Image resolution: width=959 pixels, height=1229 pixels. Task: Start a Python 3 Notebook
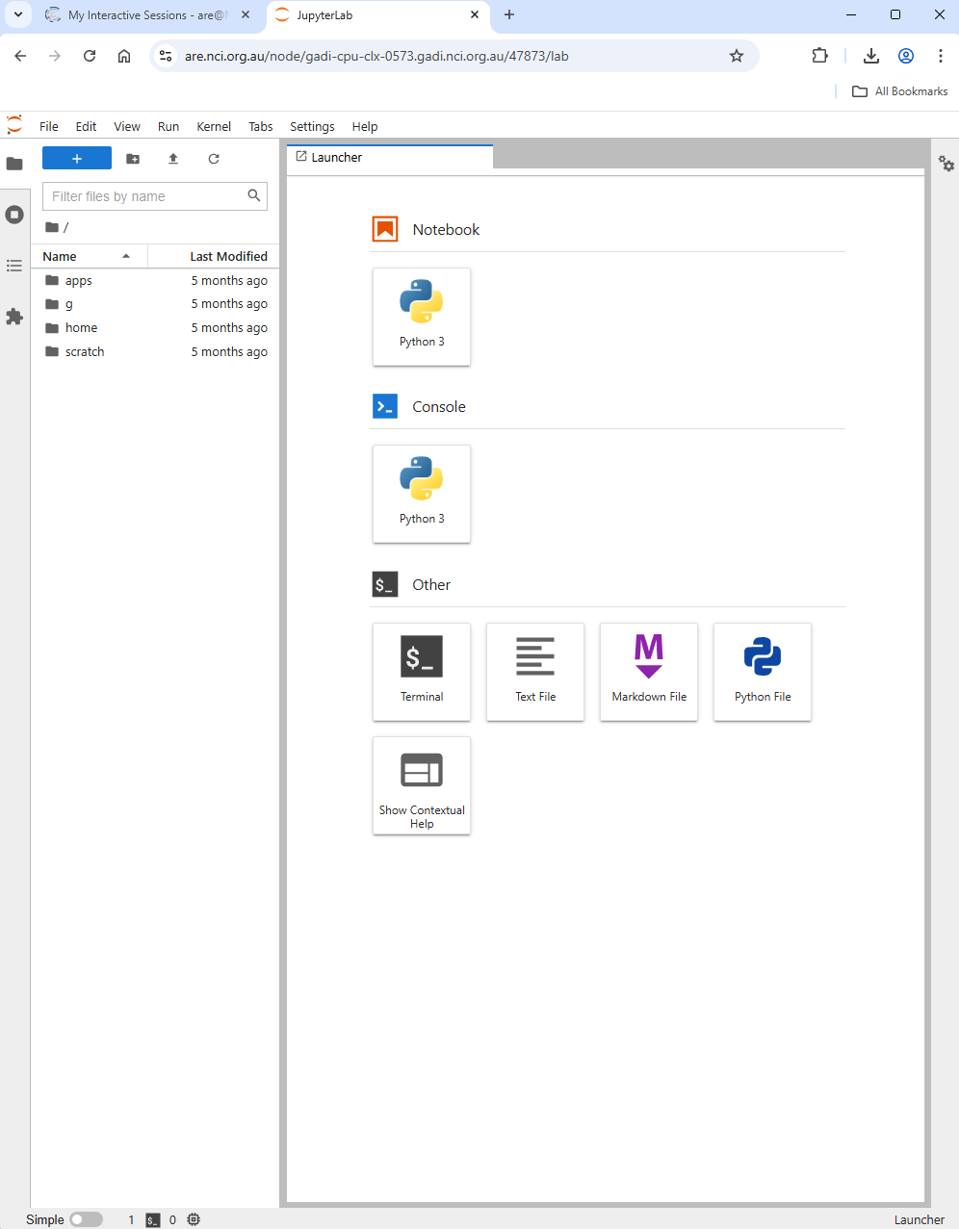tap(422, 317)
